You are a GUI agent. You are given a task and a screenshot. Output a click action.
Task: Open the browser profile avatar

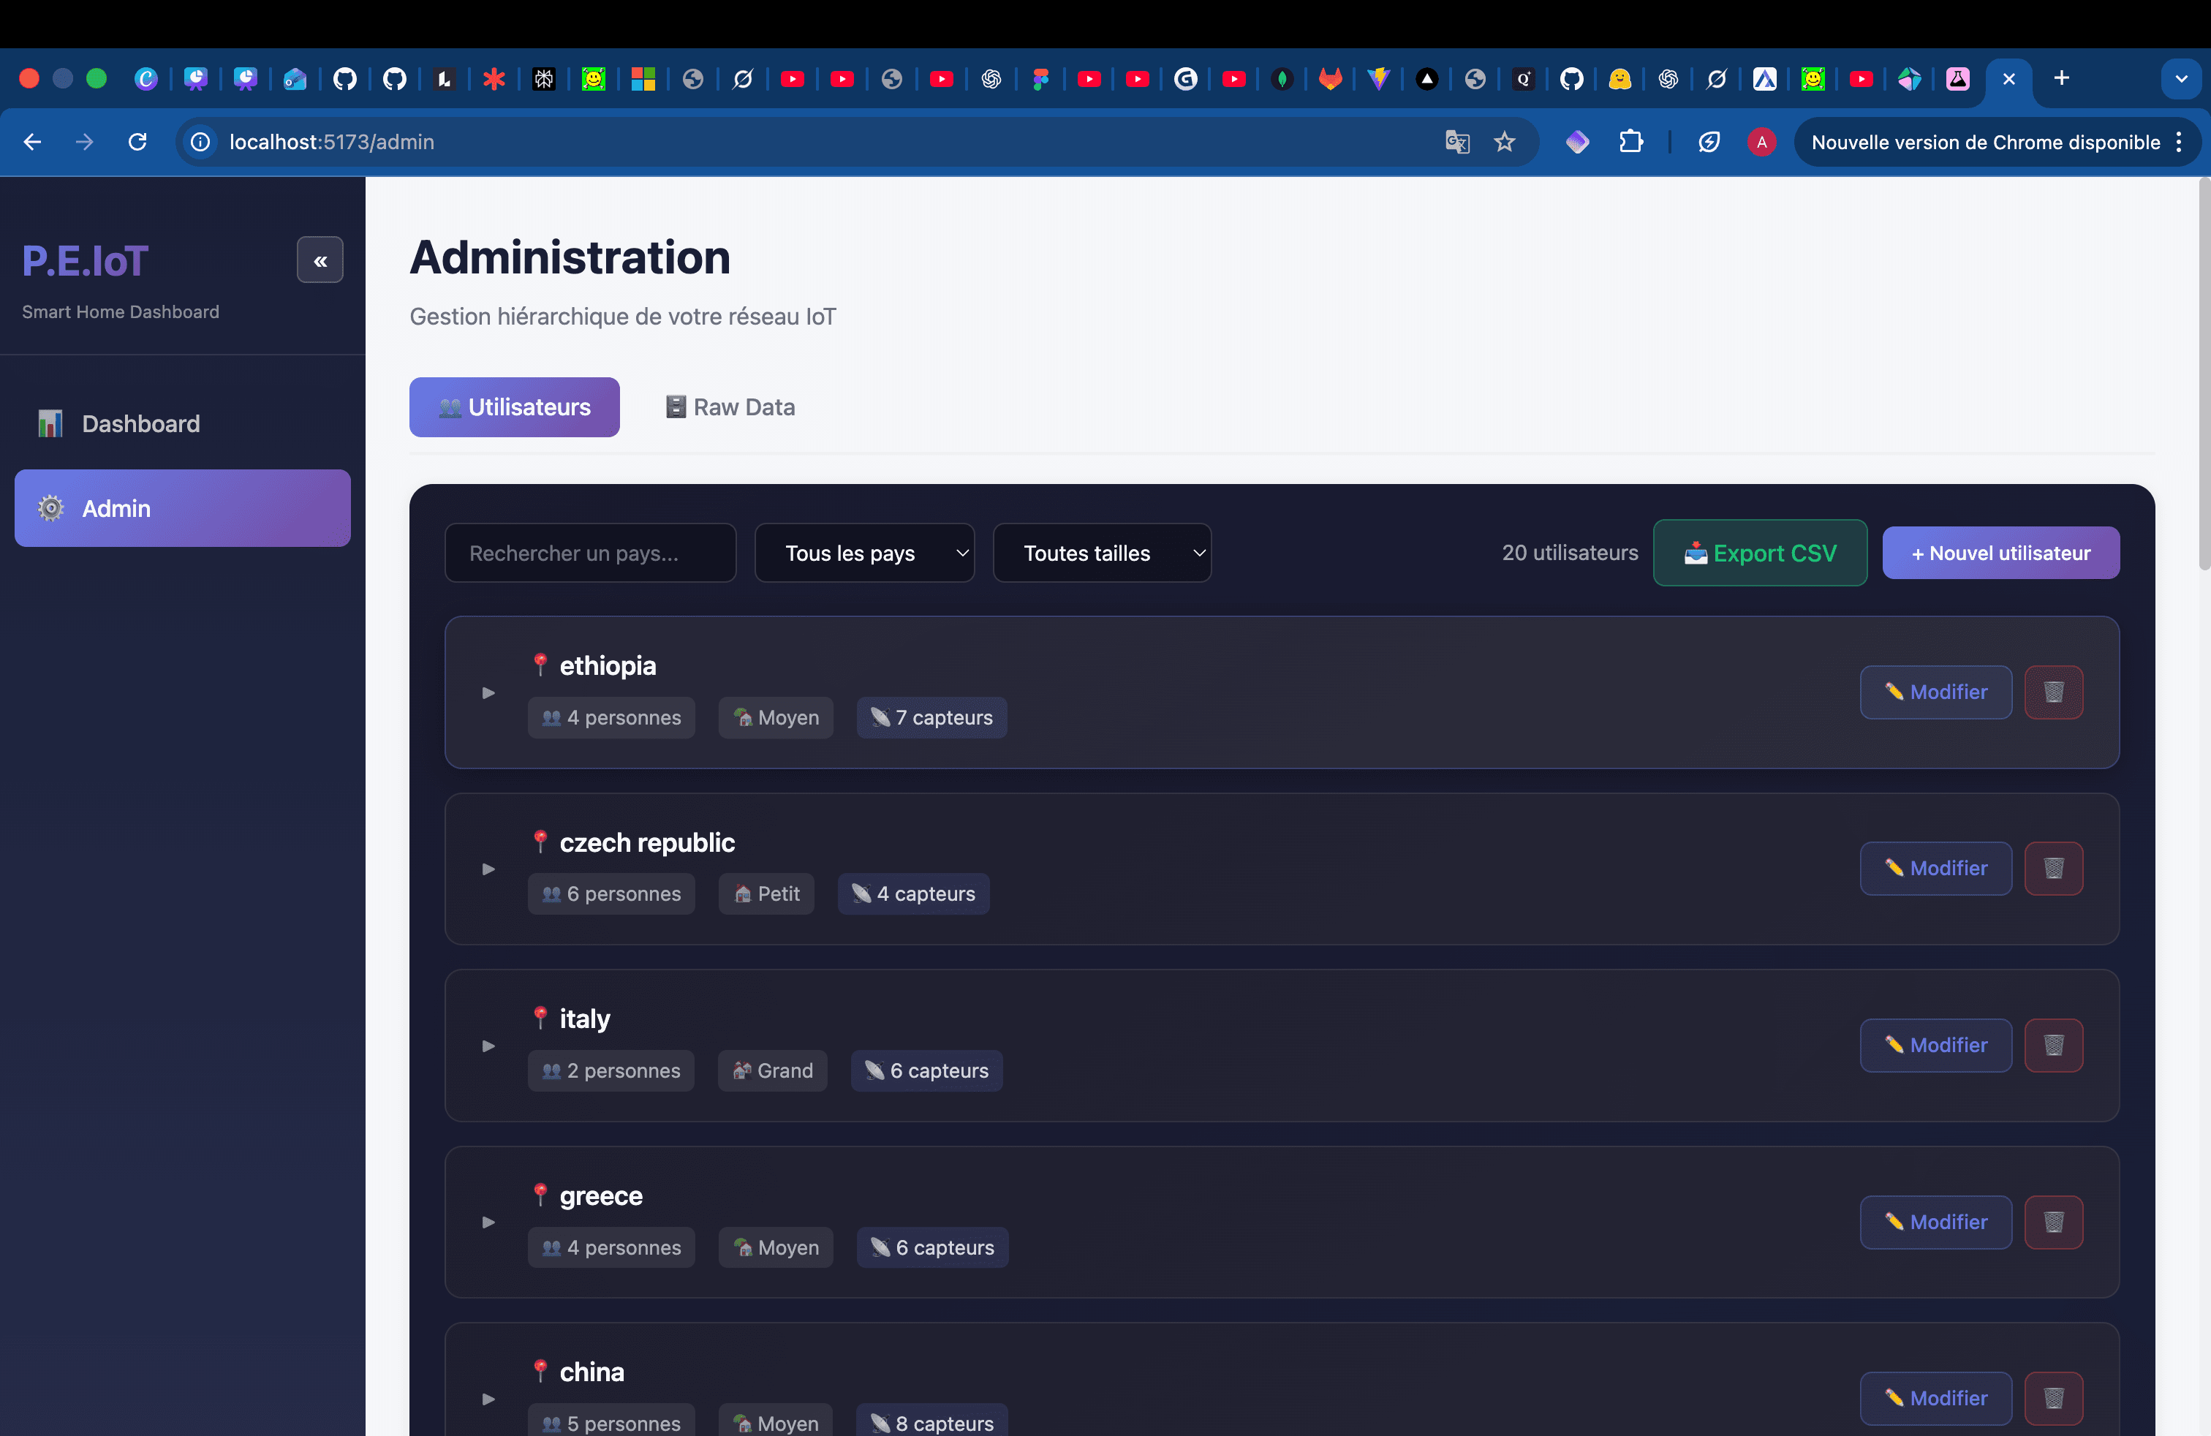coord(1762,142)
